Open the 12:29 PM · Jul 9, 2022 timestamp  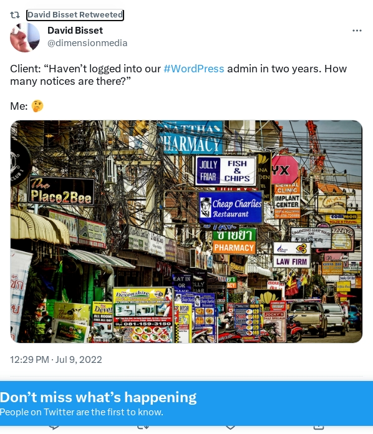[x=56, y=360]
